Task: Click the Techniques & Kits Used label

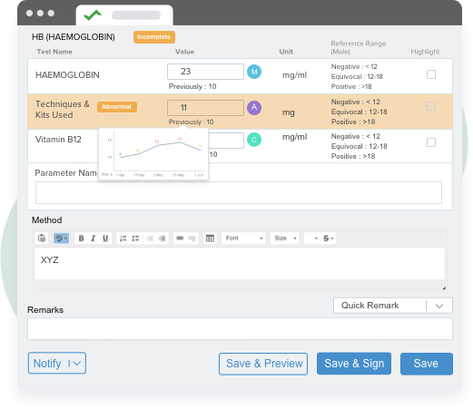Action: pyautogui.click(x=63, y=110)
